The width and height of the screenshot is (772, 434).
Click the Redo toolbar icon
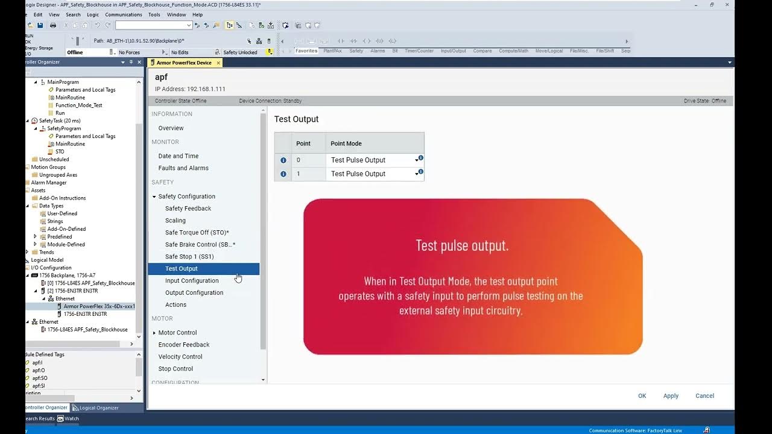(107, 25)
